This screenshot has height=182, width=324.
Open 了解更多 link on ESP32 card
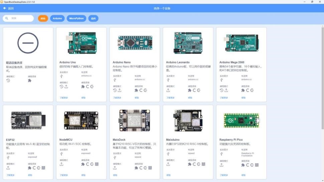point(10,175)
